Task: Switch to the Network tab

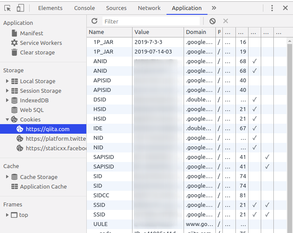Action: [149, 8]
